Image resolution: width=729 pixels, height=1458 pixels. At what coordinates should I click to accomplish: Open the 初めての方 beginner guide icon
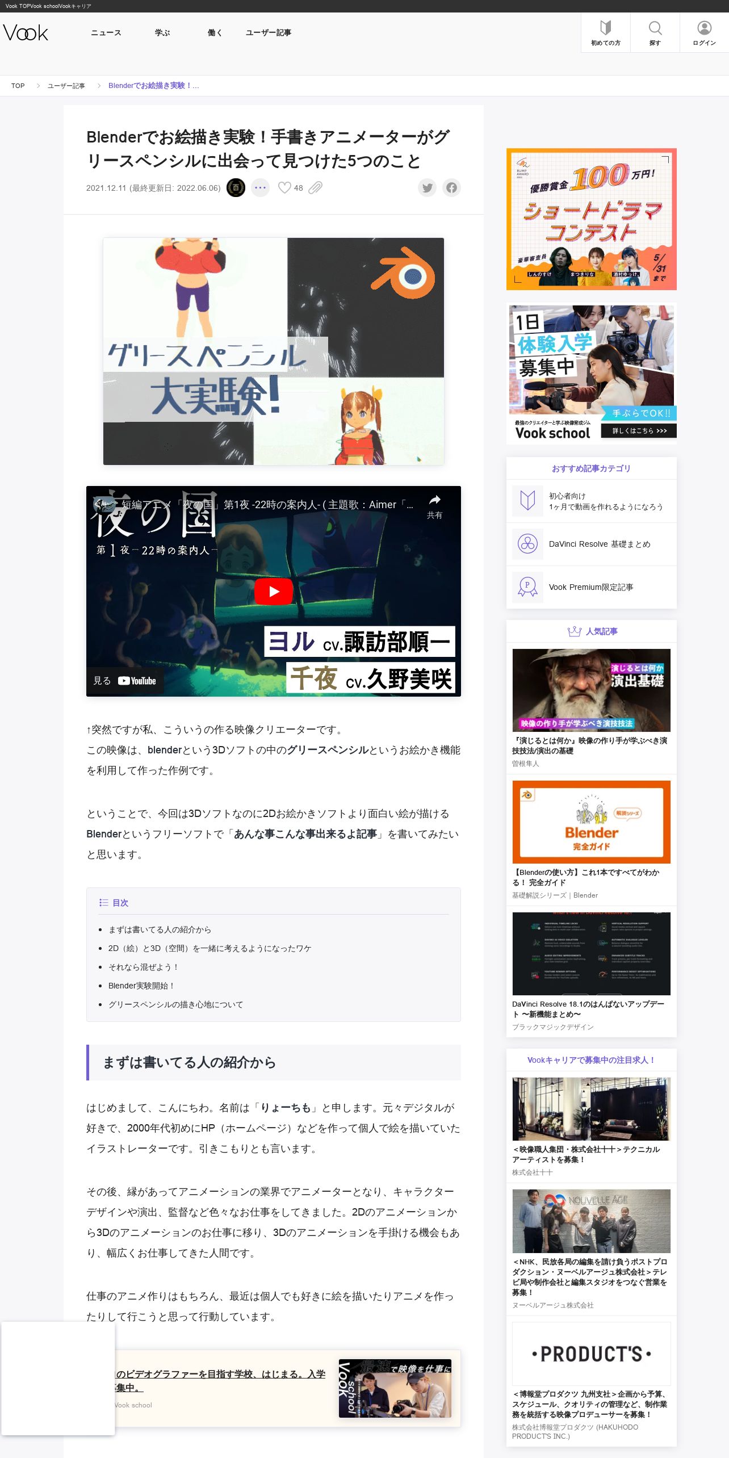pyautogui.click(x=605, y=33)
